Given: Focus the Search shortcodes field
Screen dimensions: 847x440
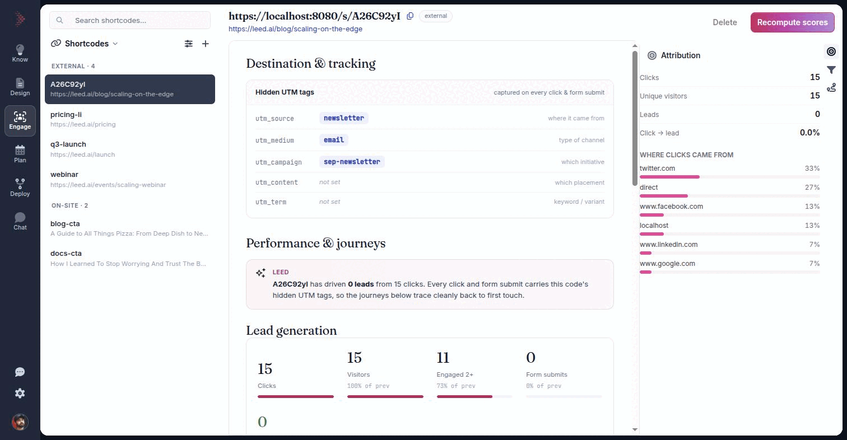Looking at the screenshot, I should tap(130, 20).
